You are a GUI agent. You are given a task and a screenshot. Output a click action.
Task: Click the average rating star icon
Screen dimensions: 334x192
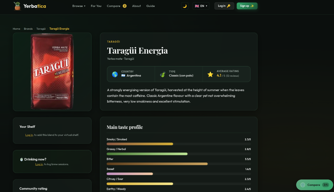point(210,74)
